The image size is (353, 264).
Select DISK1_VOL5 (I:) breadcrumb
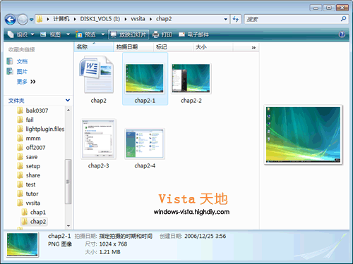[100, 19]
